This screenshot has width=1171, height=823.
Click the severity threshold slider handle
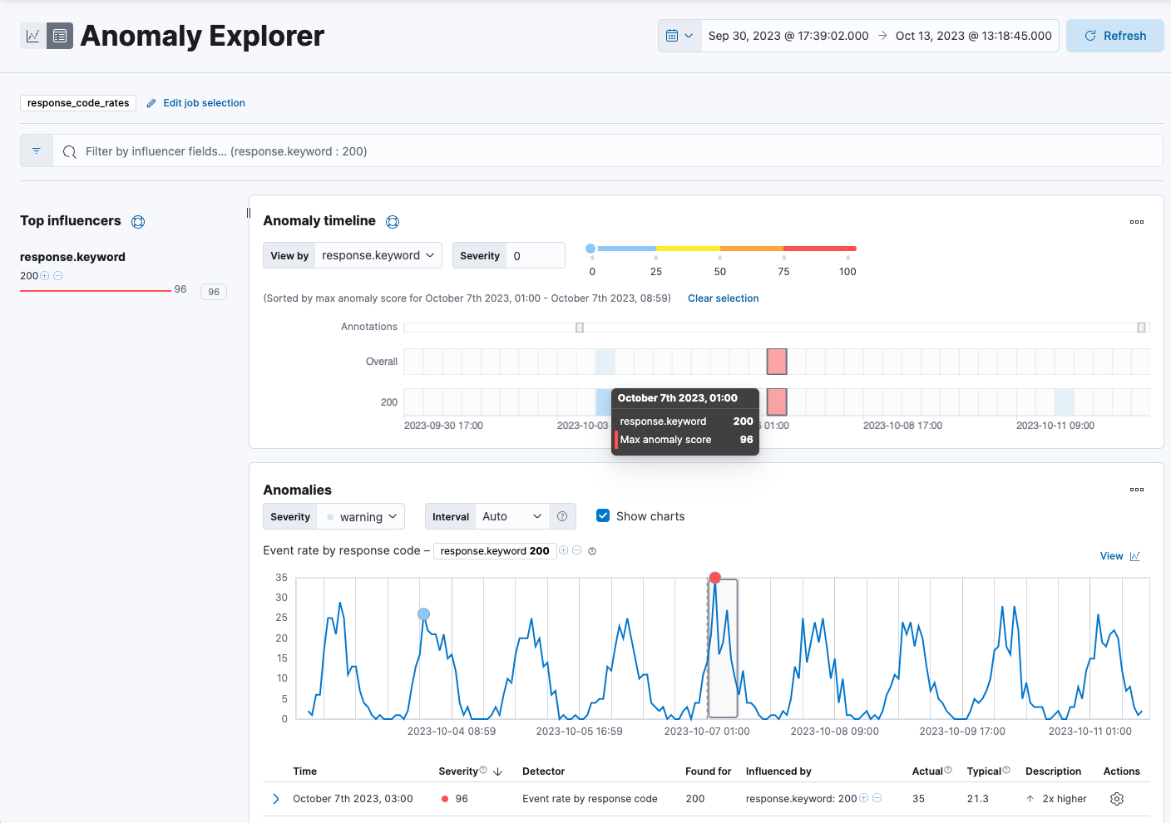click(590, 249)
